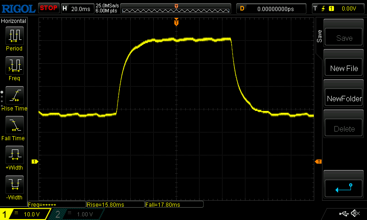
Task: Click the orange trigger position marker atop grid
Action: [x=176, y=22]
